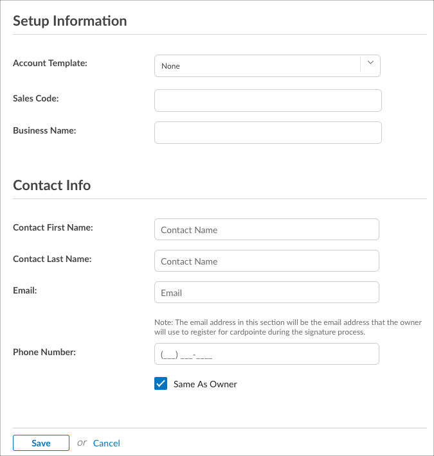Focus the Email input field
434x456 pixels.
coord(266,292)
